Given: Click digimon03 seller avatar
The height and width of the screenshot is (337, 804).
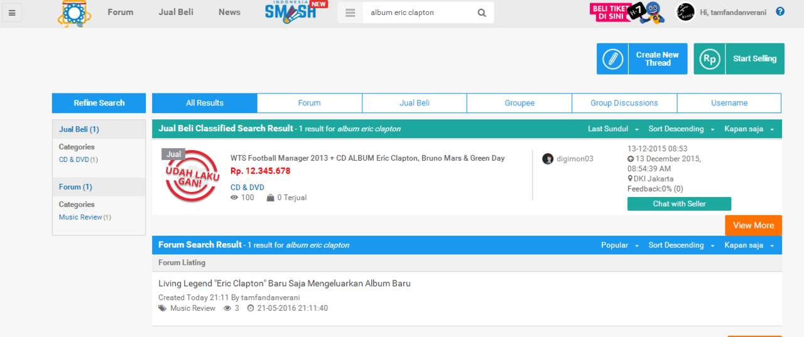Looking at the screenshot, I should pos(548,159).
